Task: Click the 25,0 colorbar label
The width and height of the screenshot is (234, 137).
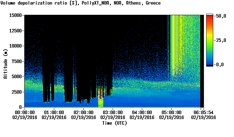Action: [221, 40]
